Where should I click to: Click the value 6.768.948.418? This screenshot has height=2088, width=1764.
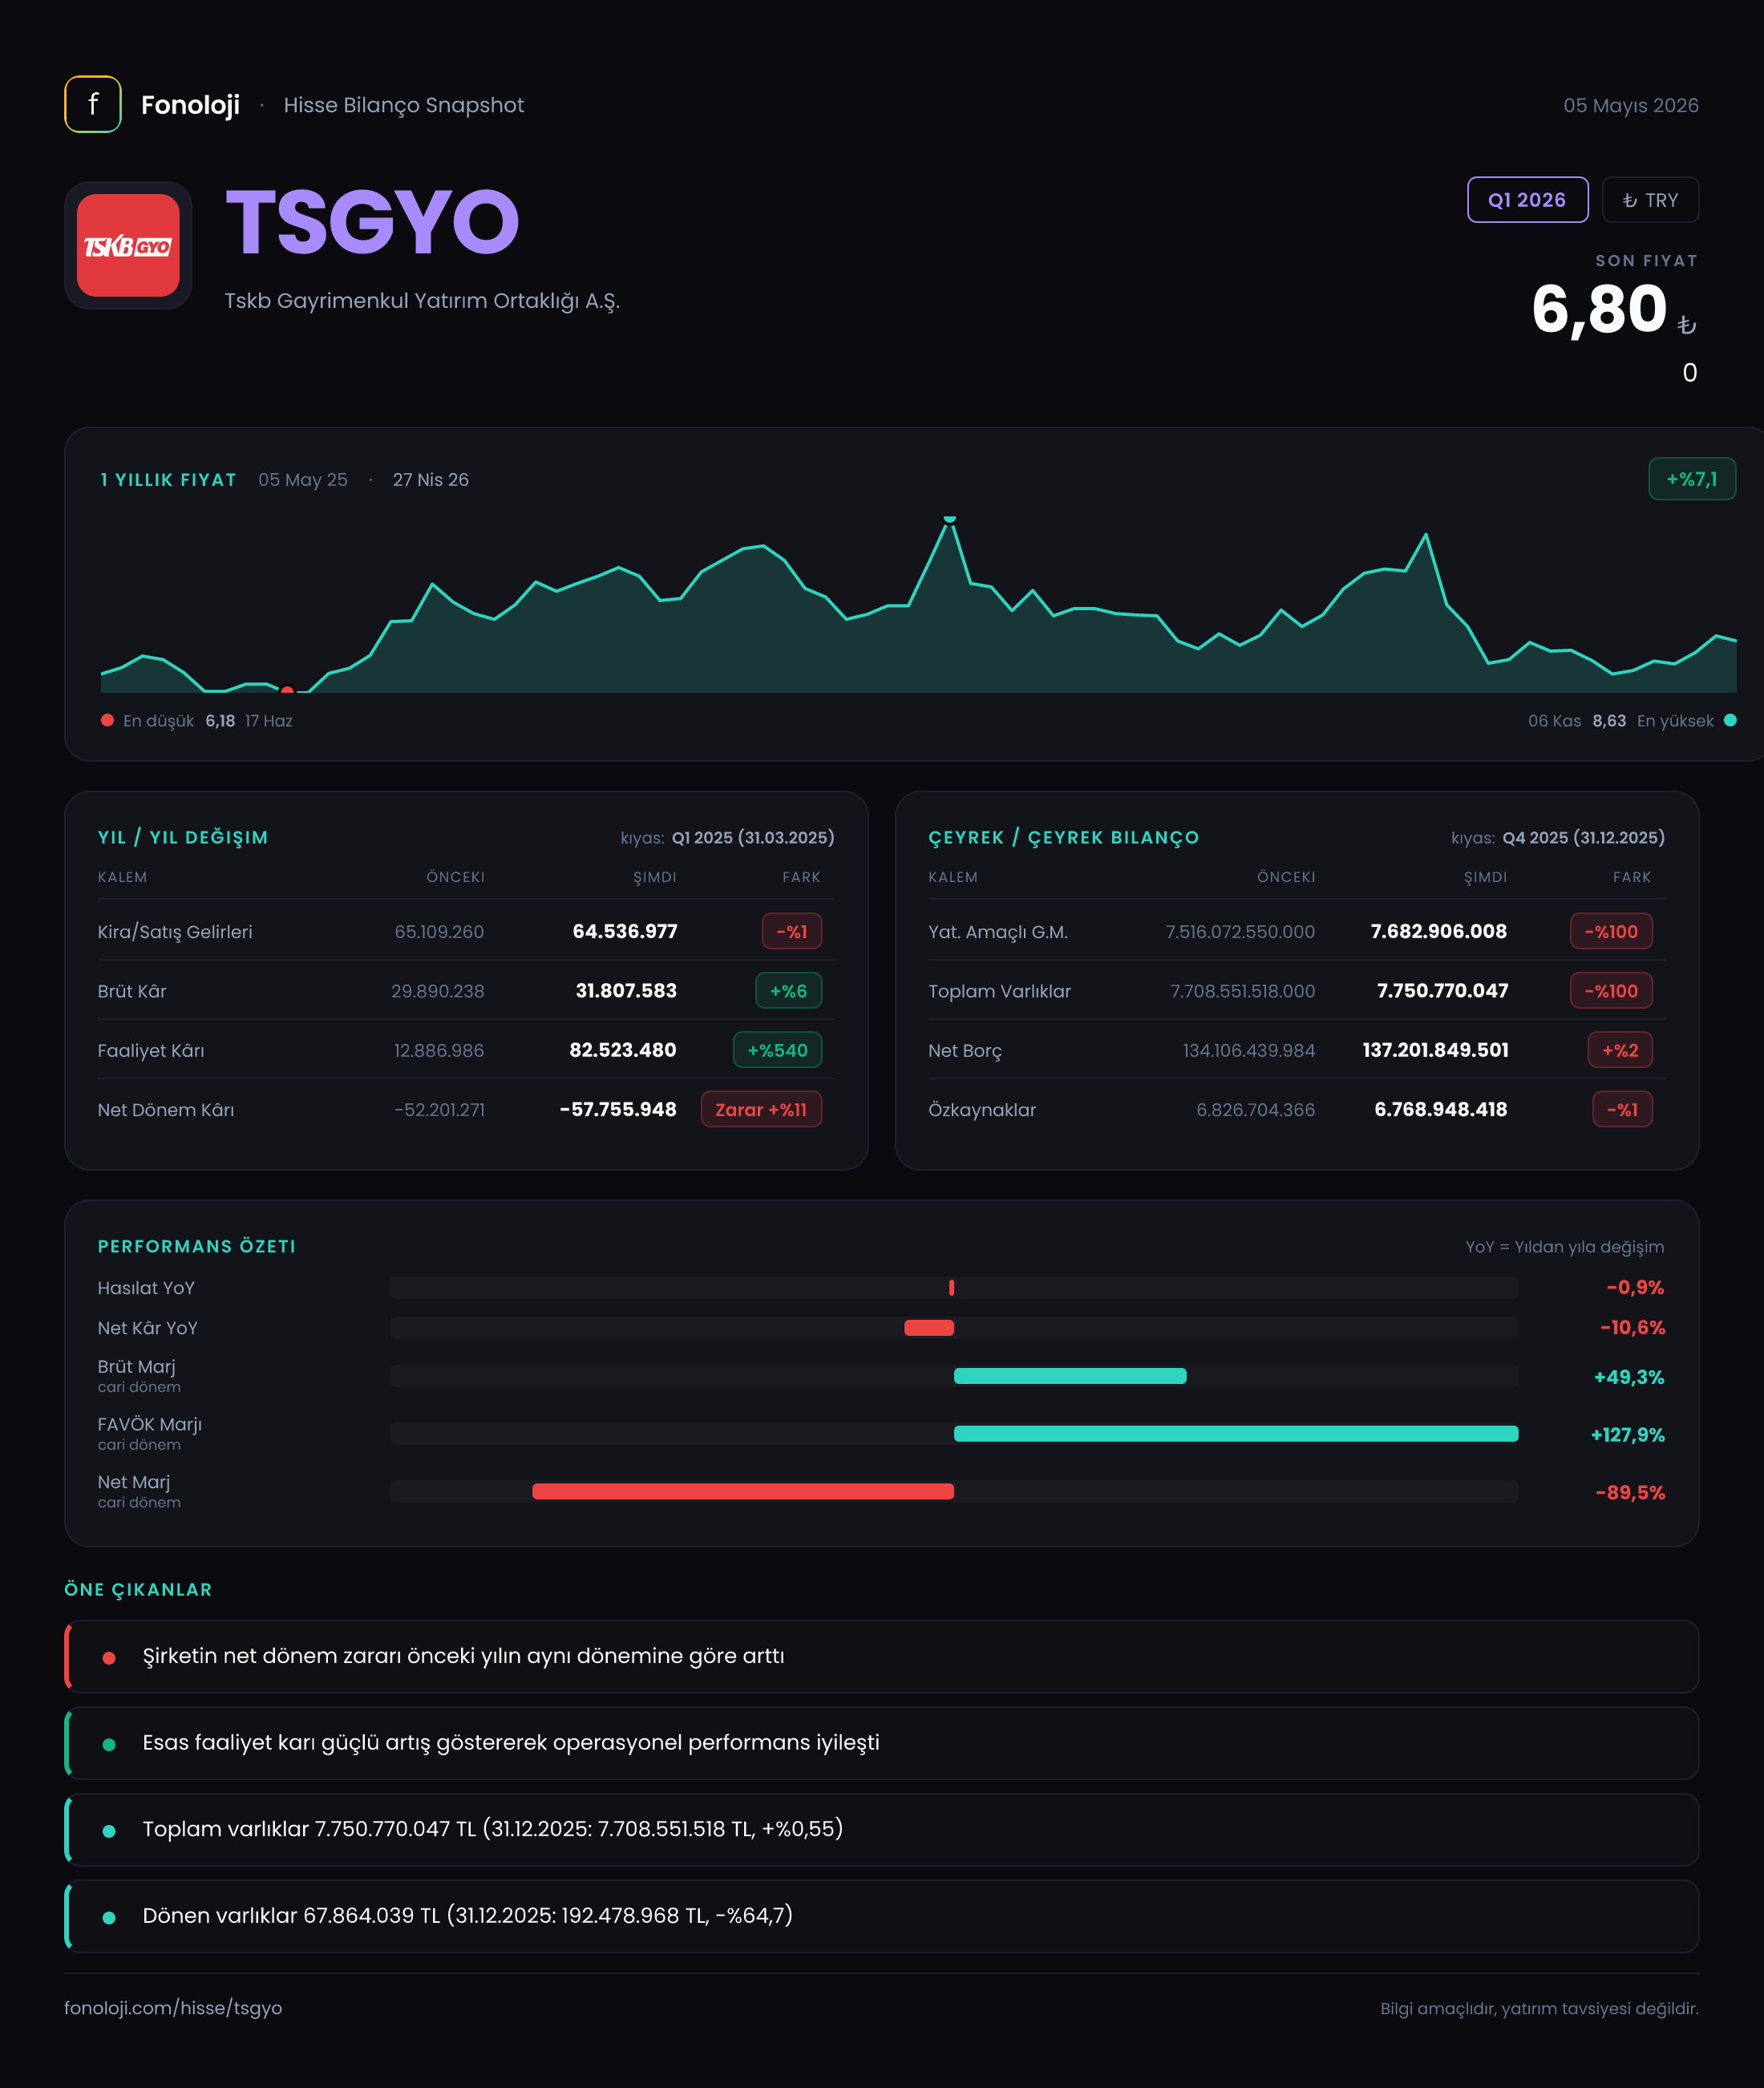pyautogui.click(x=1441, y=1110)
